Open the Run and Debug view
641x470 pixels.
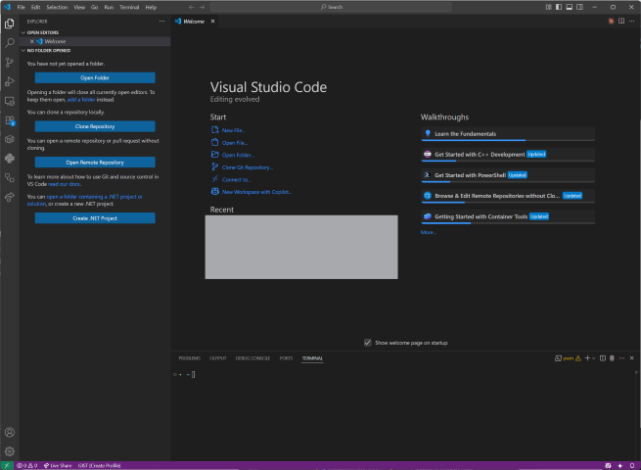click(10, 81)
